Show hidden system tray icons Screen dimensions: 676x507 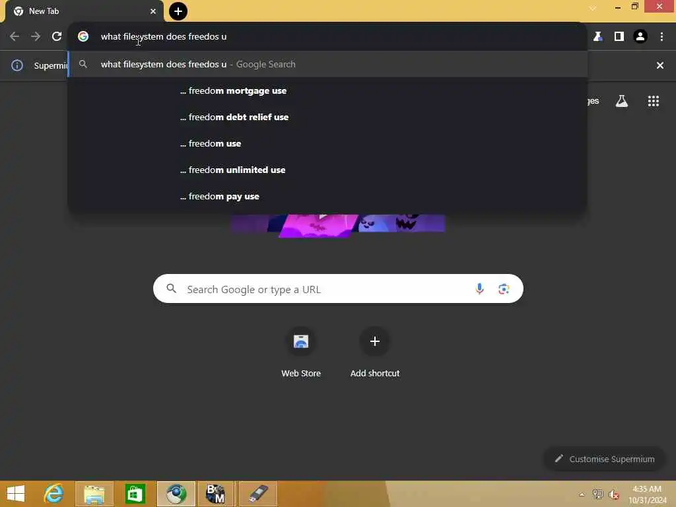click(582, 494)
